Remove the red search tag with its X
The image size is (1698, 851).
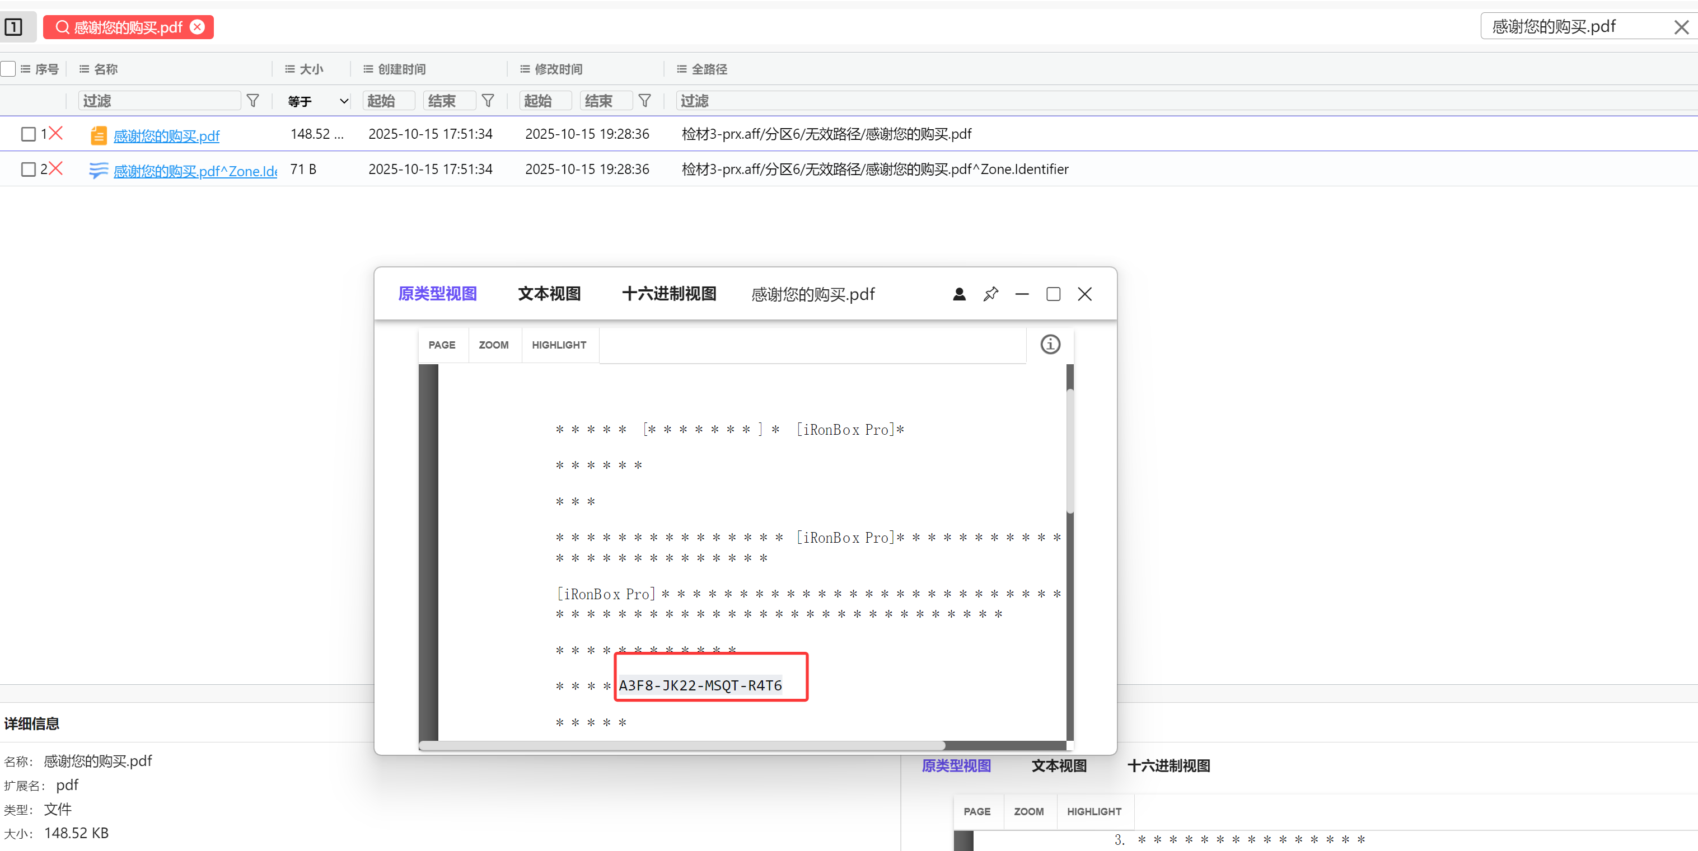pos(197,27)
